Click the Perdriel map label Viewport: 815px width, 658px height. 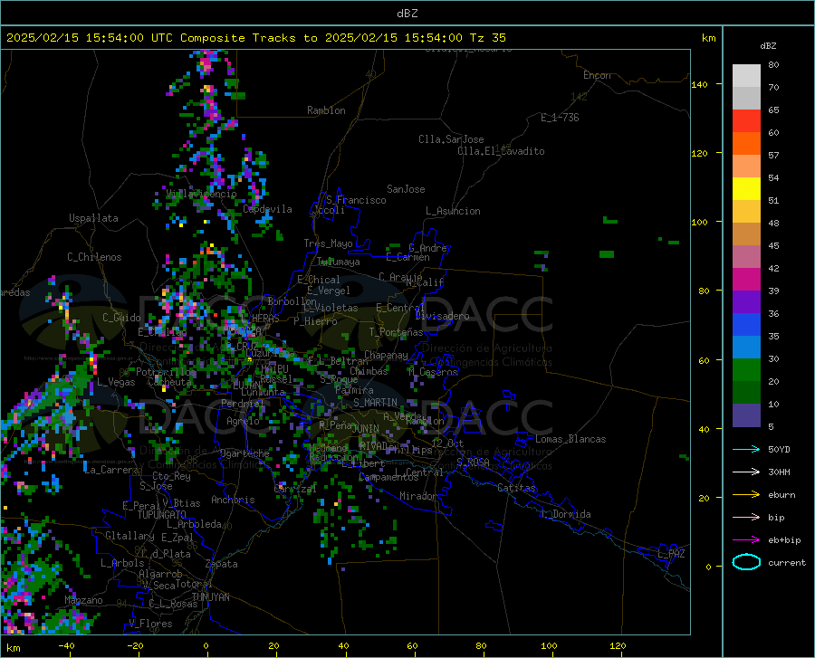(x=243, y=403)
